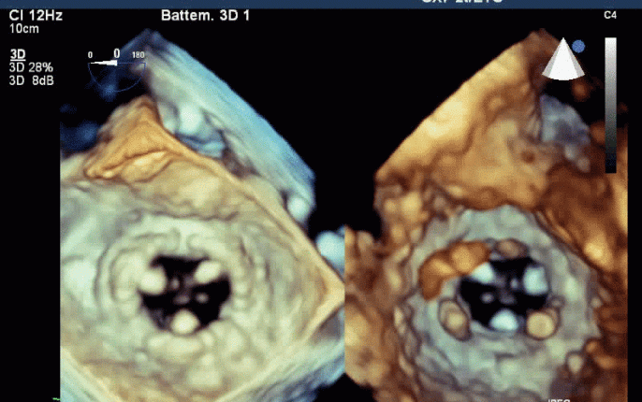
Task: Select the underlined 3D mode label
Action: point(18,54)
